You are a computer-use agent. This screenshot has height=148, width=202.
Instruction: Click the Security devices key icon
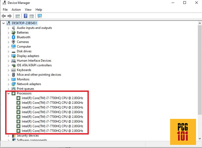[x=14, y=136]
